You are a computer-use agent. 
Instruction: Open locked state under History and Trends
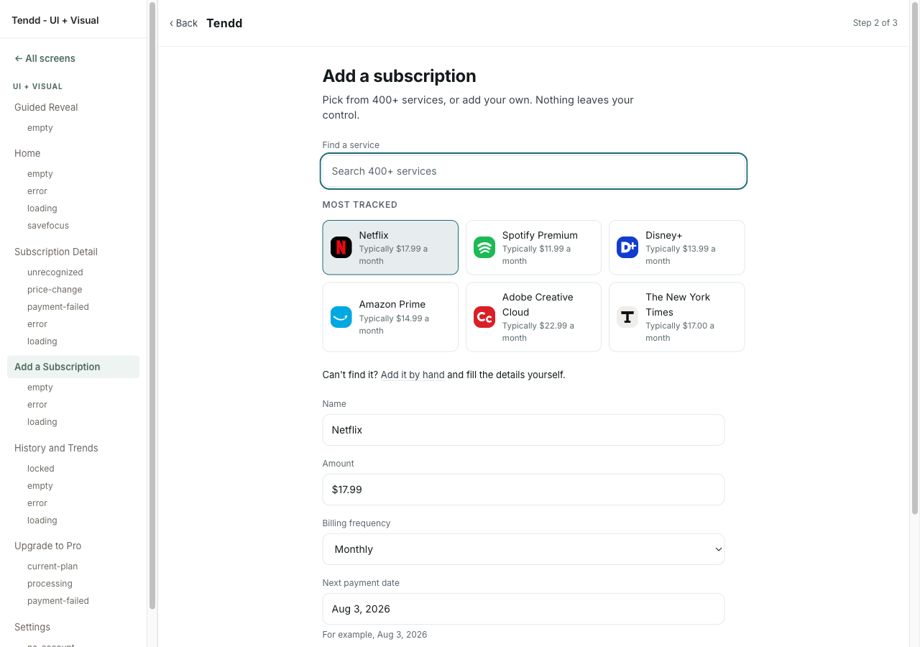coord(41,469)
